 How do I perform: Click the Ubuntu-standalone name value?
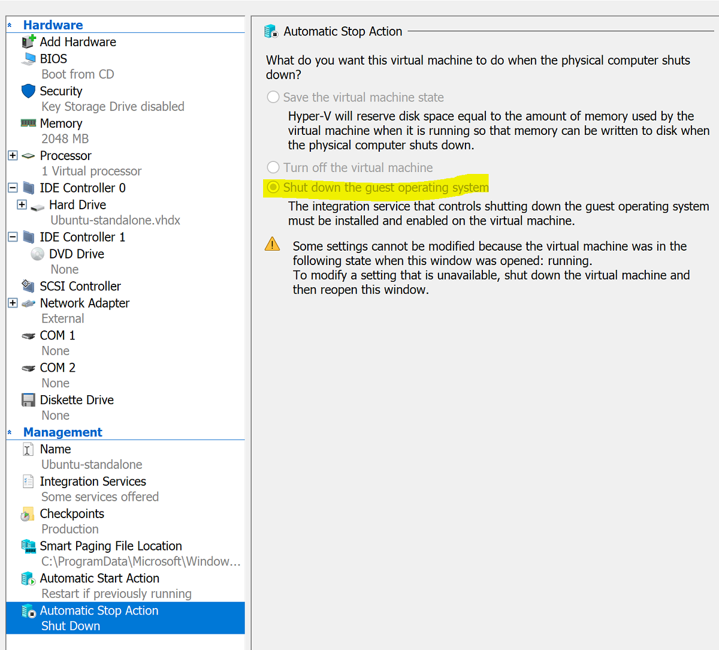92,465
